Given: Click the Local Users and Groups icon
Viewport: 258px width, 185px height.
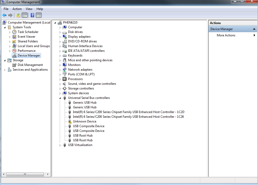Looking at the screenshot, I should pos(14,46).
